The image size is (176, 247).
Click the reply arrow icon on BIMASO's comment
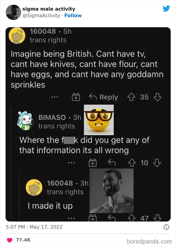[112, 162]
